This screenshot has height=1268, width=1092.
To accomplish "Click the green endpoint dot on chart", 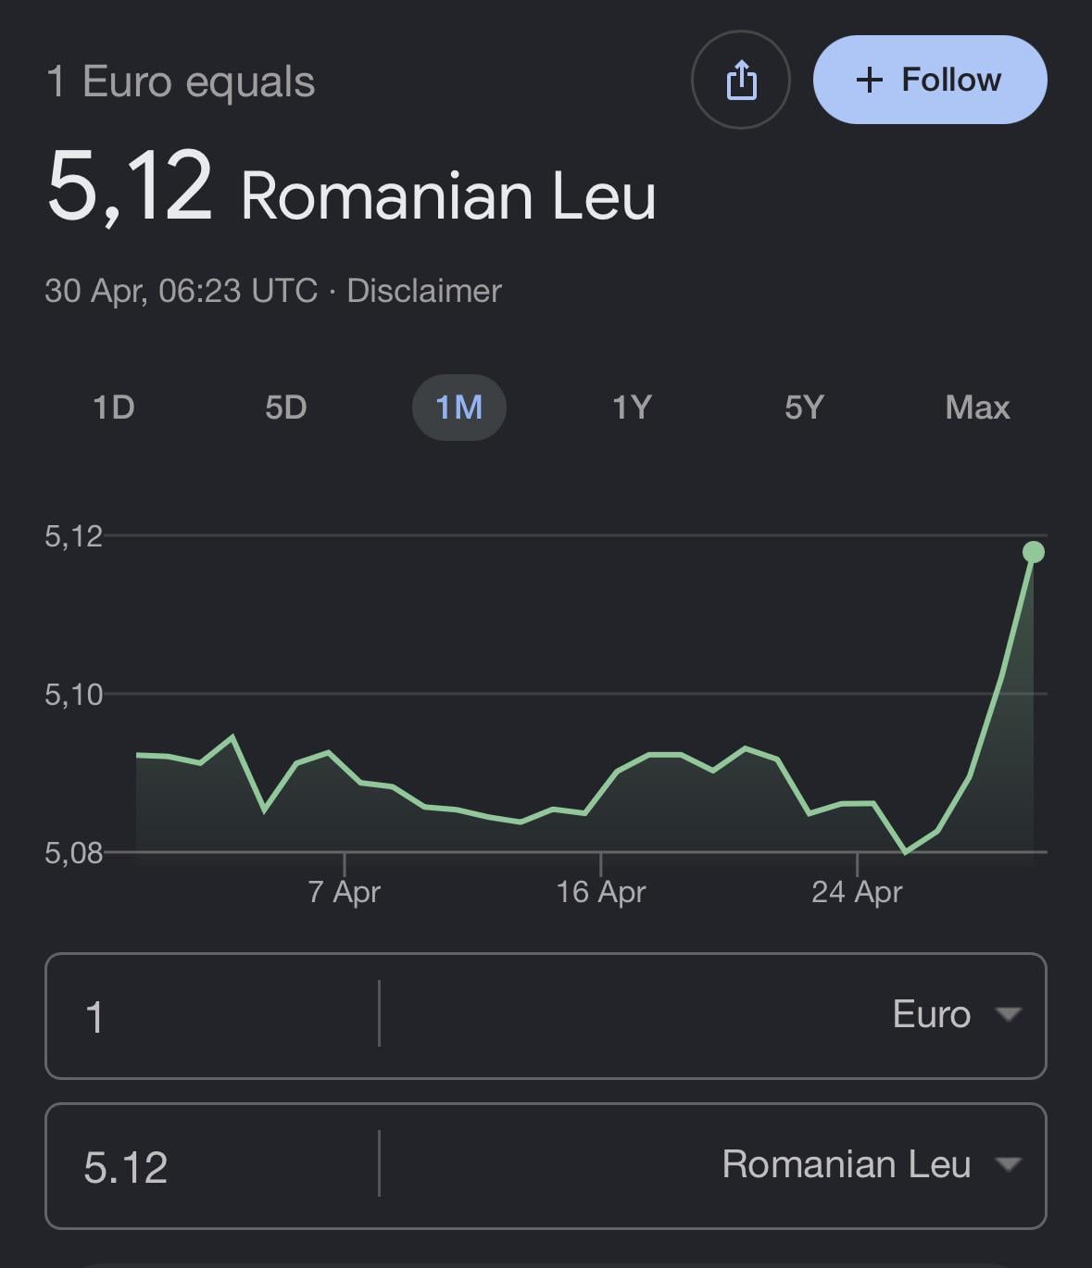I will 1034,552.
